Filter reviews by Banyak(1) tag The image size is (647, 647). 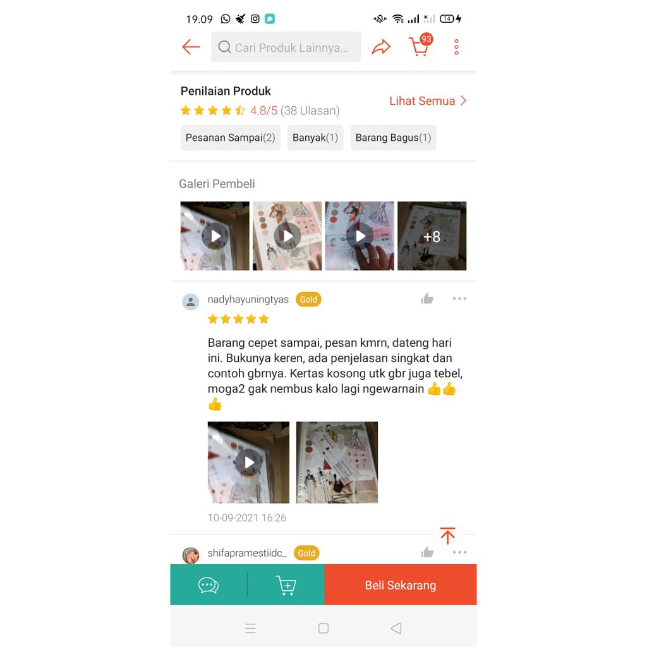[315, 137]
